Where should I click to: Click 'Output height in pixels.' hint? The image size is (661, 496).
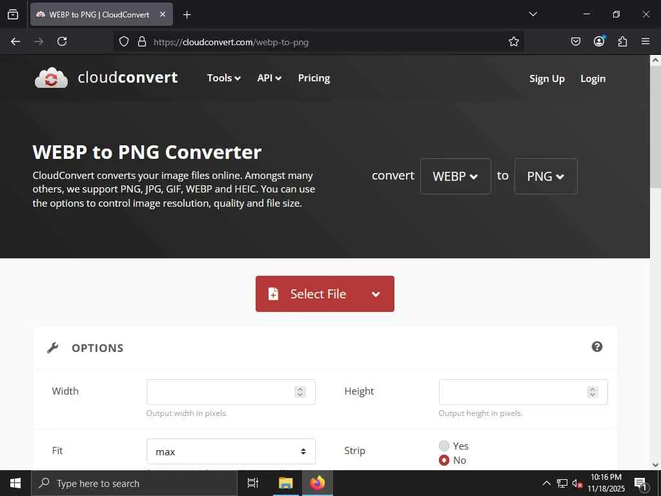480,413
